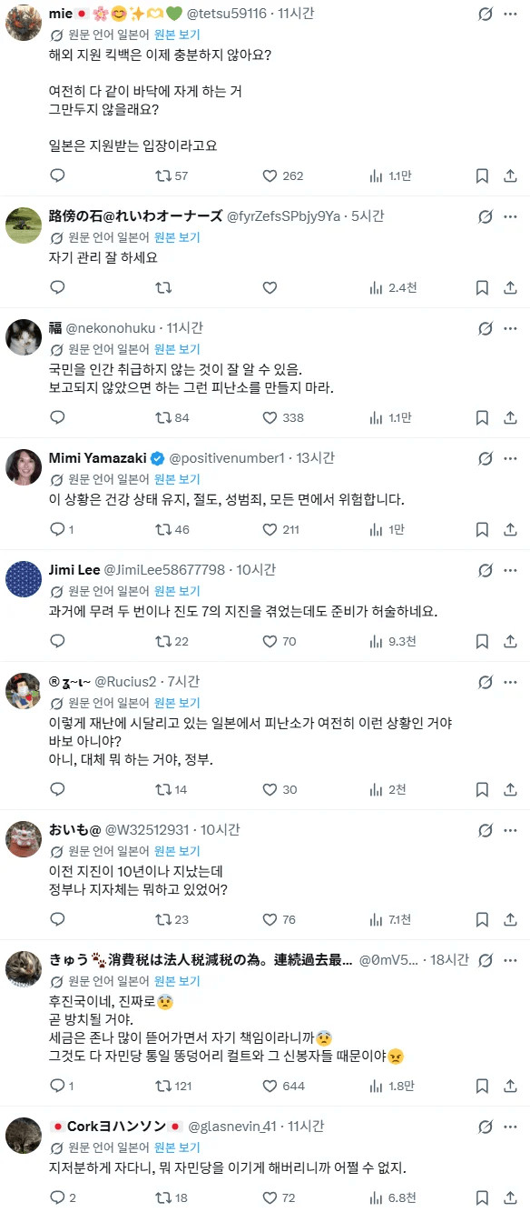Click the 11시간 timestamp on mie's tweet

click(x=295, y=14)
